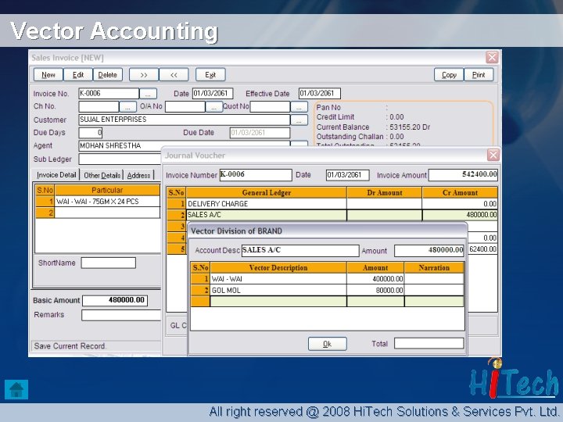Switch to the Other Details tab
The image size is (563, 422).
[x=102, y=175]
